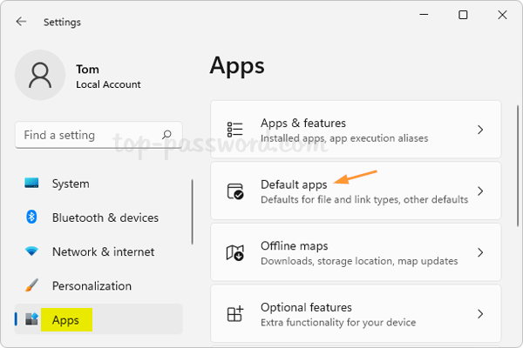Click the Apps & features list icon
This screenshot has height=348, width=523.
pos(235,130)
